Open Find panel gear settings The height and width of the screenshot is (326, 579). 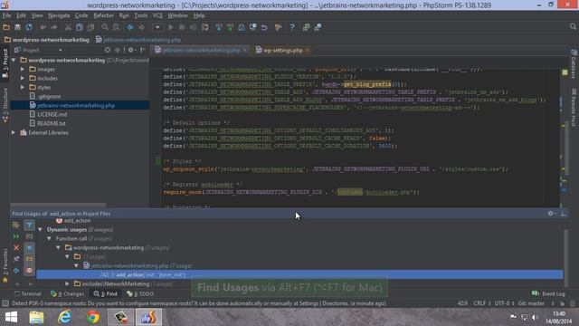point(551,214)
